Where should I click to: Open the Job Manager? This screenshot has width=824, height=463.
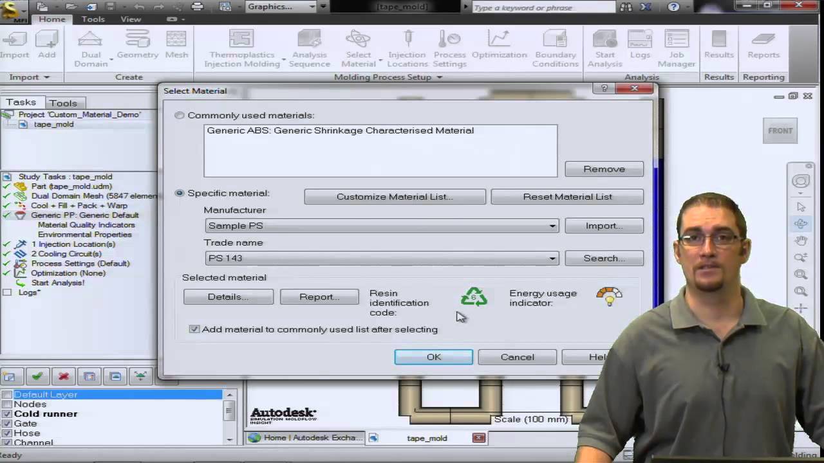pos(676,49)
